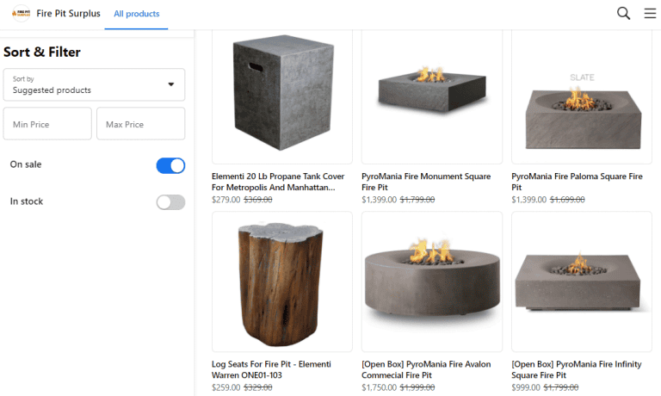Open the Fire Paloma Square Fire Pit image
The image size is (661, 396).
[582, 96]
